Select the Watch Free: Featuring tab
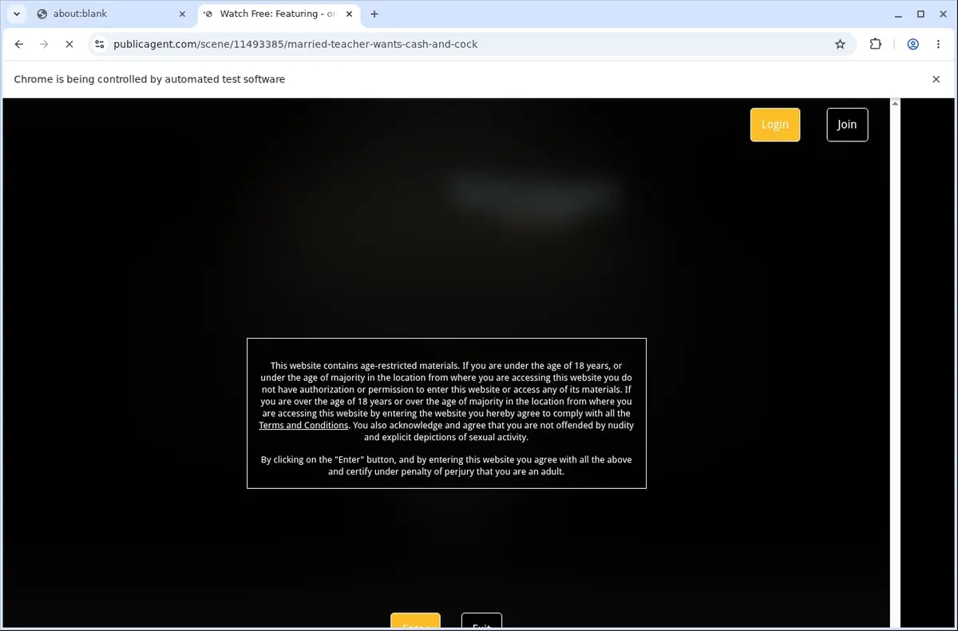 point(277,14)
